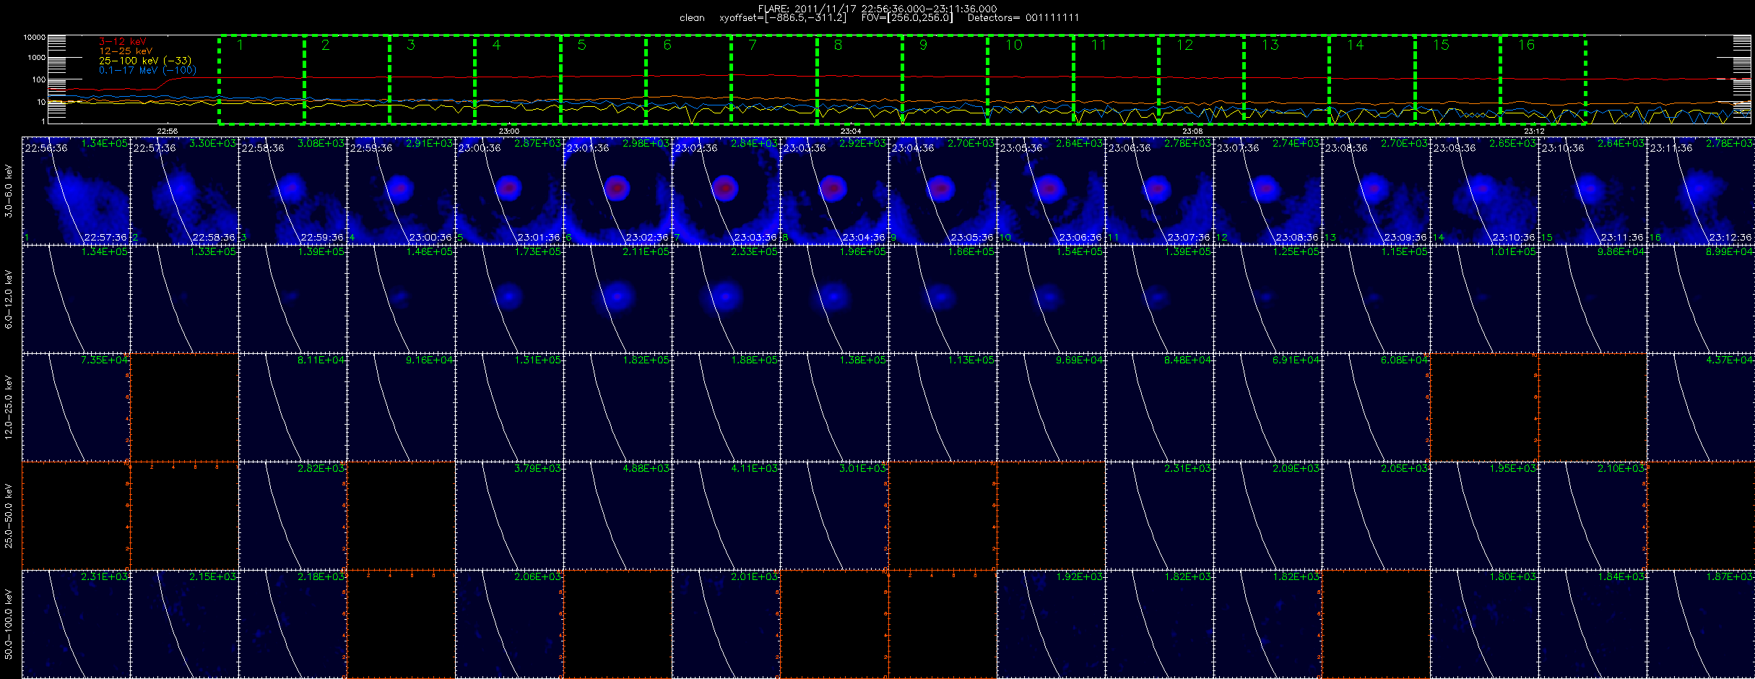Click the 'FLARE: 2011/11/17' title text

point(809,9)
